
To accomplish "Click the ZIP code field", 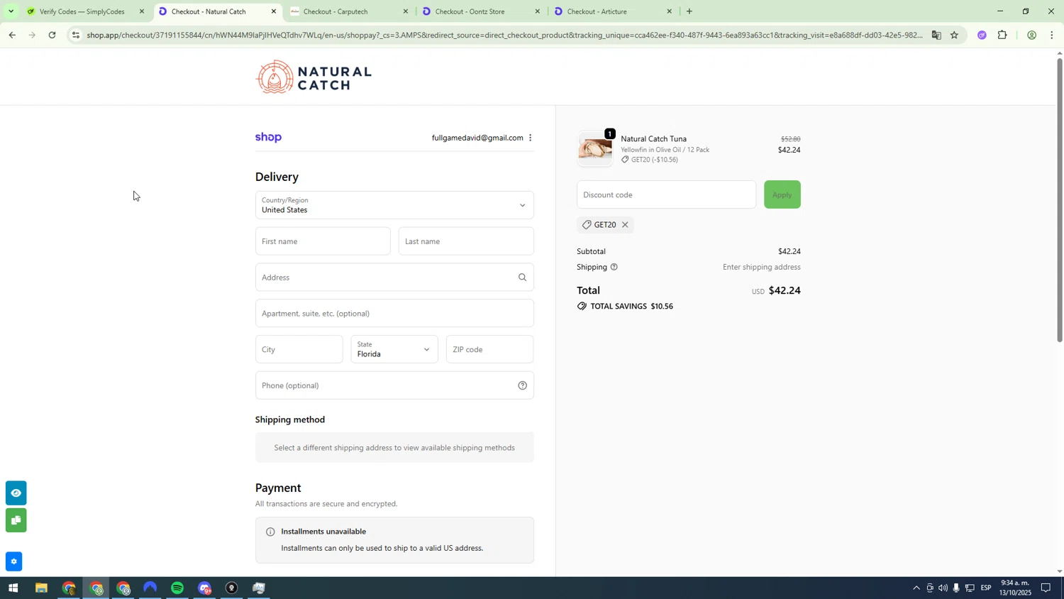I will [x=489, y=349].
